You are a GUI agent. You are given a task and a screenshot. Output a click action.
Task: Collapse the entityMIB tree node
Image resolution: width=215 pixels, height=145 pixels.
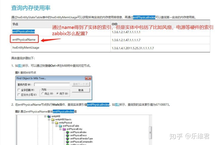45,116
